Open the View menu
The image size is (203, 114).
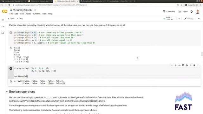pyautogui.click(x=22, y=14)
